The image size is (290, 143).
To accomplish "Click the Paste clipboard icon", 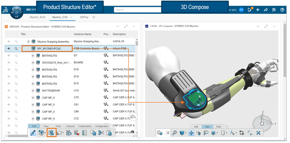I will (x=109, y=133).
